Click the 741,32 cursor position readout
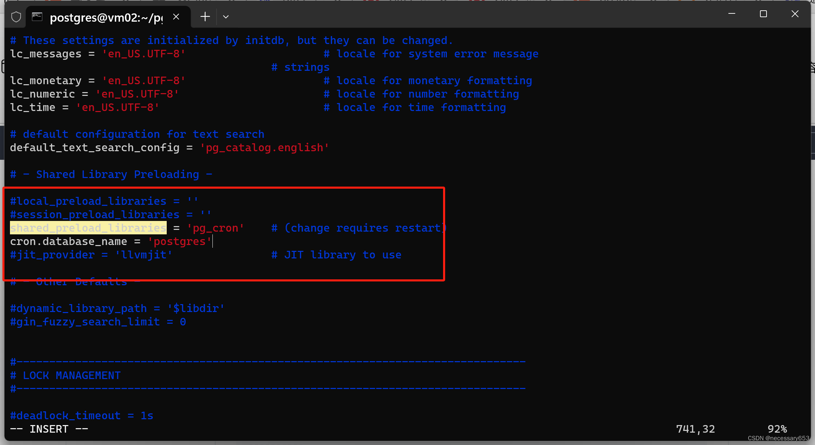This screenshot has height=445, width=815. point(696,429)
